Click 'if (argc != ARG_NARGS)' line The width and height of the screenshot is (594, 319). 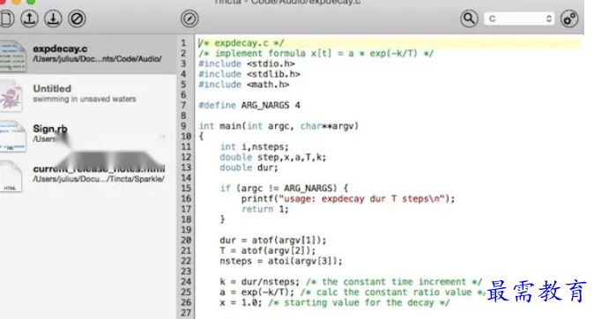284,189
